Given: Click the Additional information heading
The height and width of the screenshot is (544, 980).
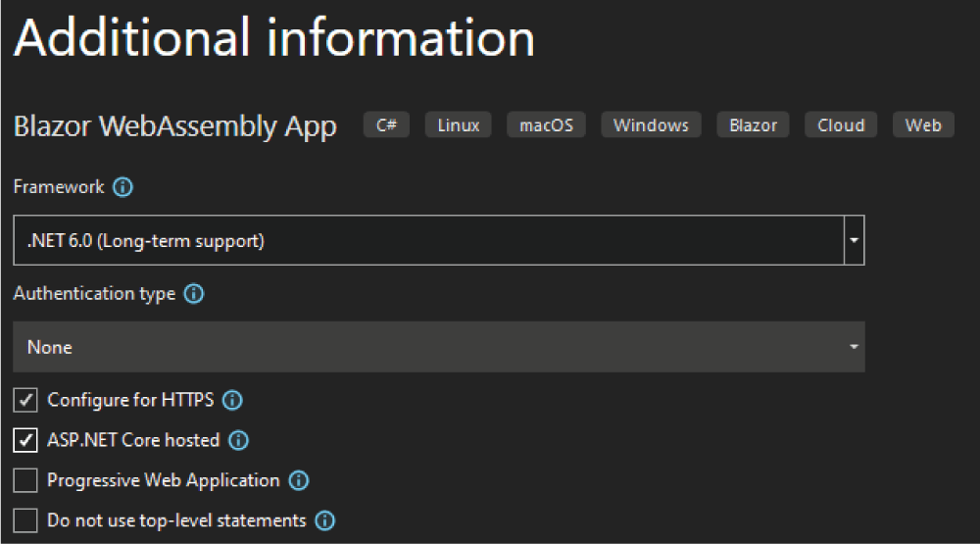Looking at the screenshot, I should click(274, 38).
